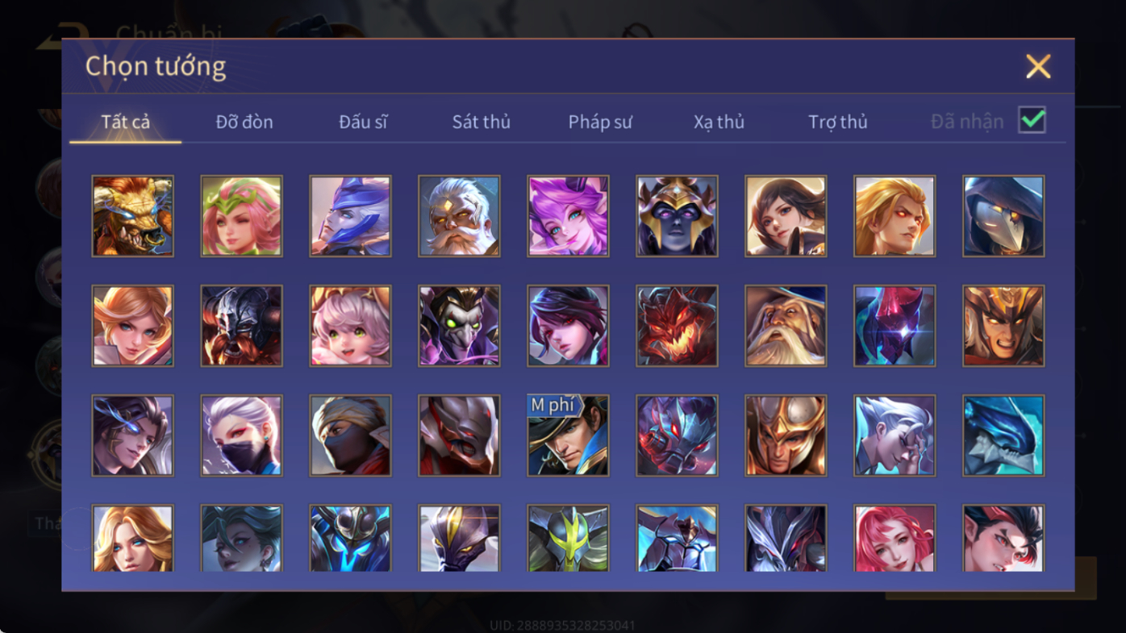Select the purple-haired bunny girl hero

click(568, 216)
